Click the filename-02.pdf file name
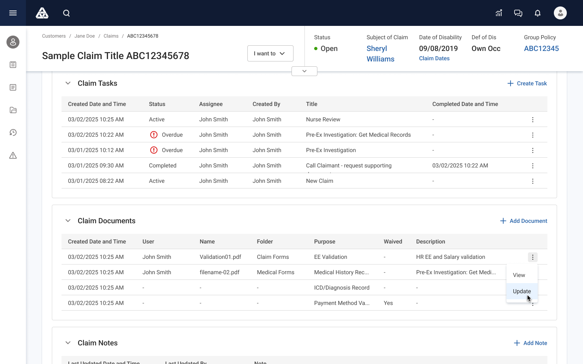This screenshot has width=583, height=364. click(219, 272)
